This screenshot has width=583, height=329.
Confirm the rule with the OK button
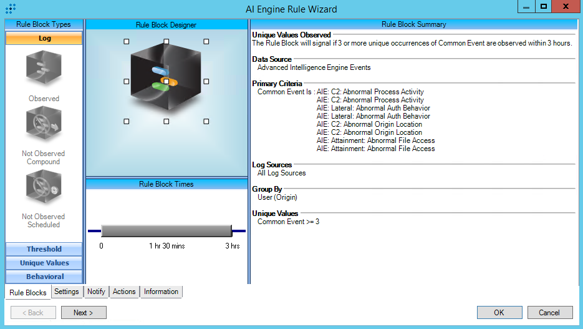[x=499, y=312]
